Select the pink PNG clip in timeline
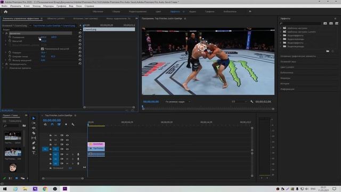The width and height of the screenshot is (341, 192). click(x=96, y=144)
